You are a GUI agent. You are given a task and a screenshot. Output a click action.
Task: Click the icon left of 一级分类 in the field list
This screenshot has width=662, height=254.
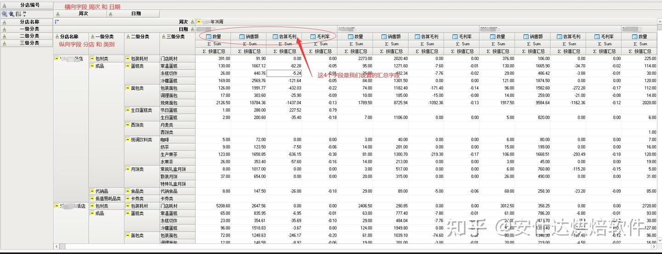(x=4, y=29)
